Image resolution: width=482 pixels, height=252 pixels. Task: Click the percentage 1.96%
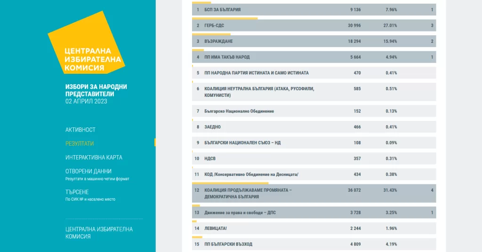(391, 228)
